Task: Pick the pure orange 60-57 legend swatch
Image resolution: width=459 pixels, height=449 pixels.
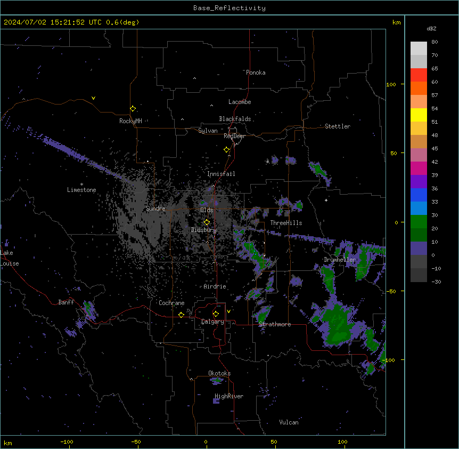Action: 419,88
